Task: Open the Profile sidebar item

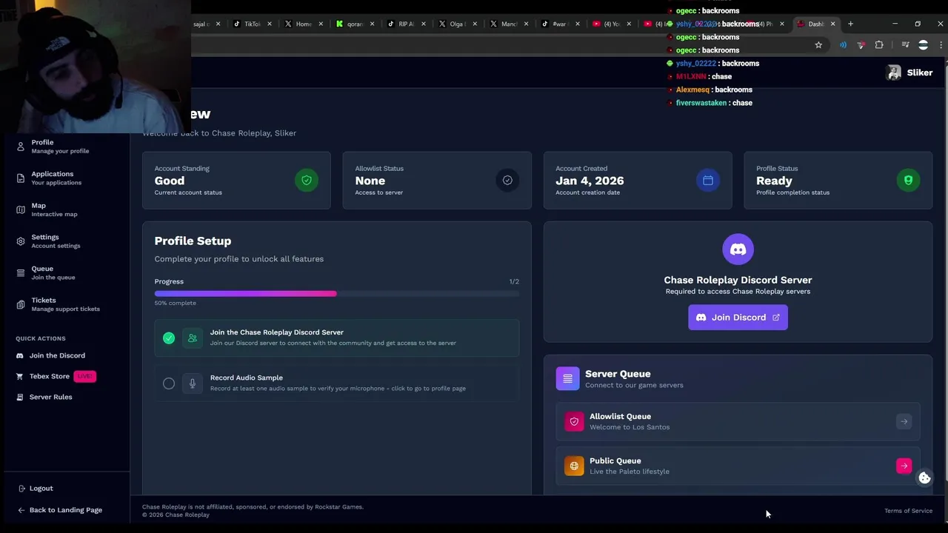Action: click(x=65, y=147)
